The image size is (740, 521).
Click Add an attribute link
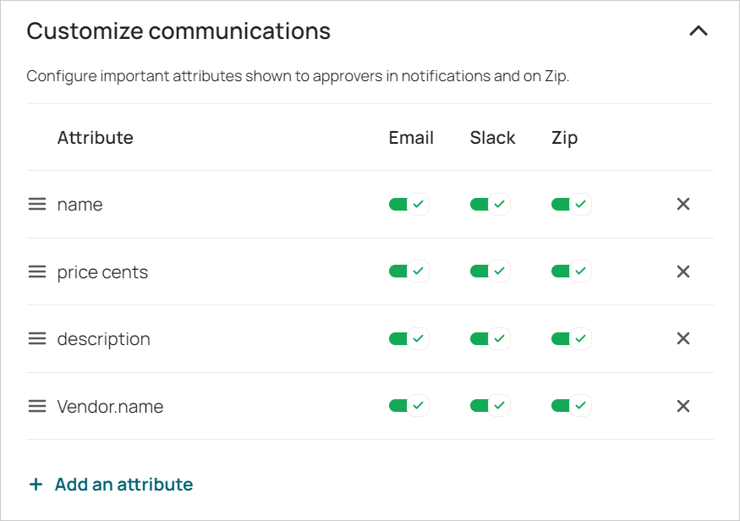coord(123,485)
